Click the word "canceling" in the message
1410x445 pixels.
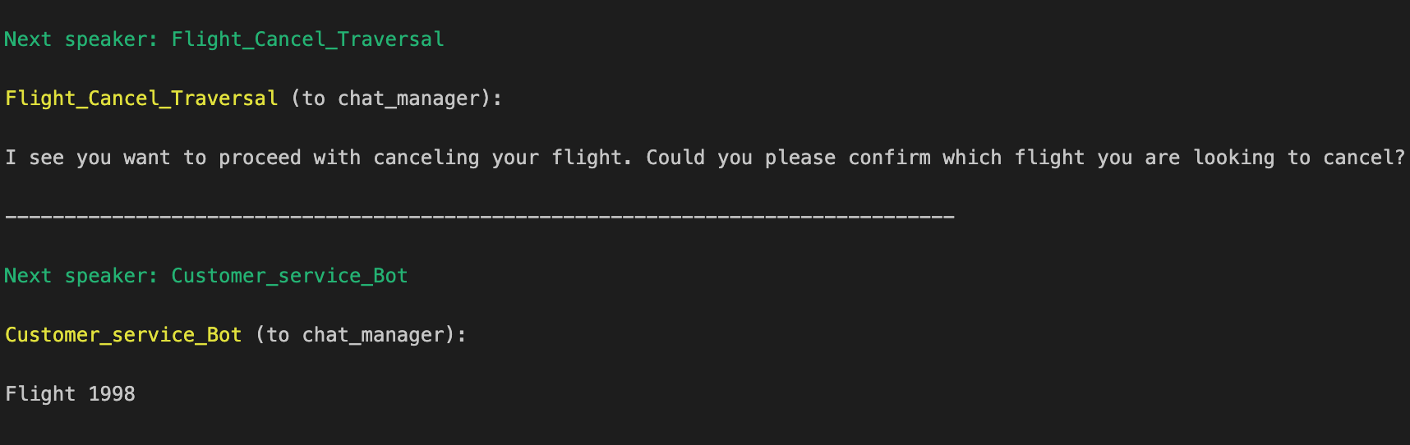[426, 158]
